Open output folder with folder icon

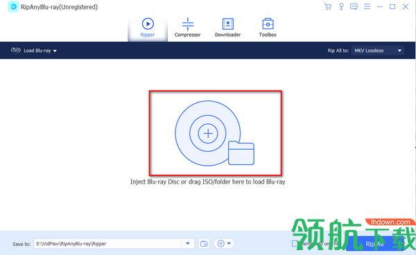[x=204, y=243]
